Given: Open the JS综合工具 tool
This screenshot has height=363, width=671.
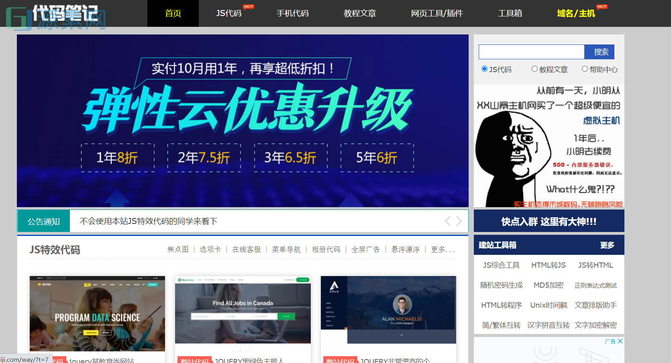Looking at the screenshot, I should 501,265.
